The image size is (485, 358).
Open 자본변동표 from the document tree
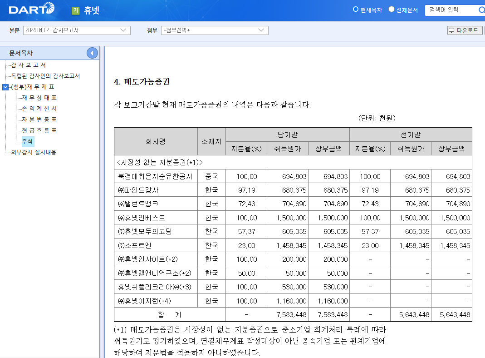tap(37, 120)
